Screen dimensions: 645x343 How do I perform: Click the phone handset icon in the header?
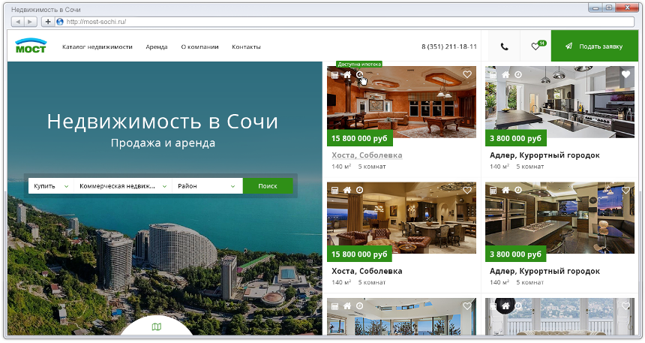pyautogui.click(x=504, y=47)
